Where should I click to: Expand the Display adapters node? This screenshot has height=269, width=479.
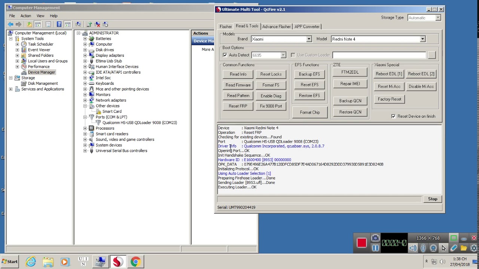pyautogui.click(x=85, y=55)
